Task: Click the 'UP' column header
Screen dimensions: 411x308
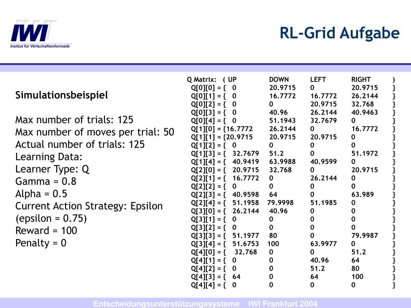Action: tap(232, 80)
